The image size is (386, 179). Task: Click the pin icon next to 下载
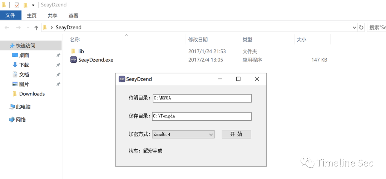tap(58, 65)
